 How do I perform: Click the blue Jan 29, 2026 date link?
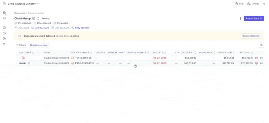point(42,28)
